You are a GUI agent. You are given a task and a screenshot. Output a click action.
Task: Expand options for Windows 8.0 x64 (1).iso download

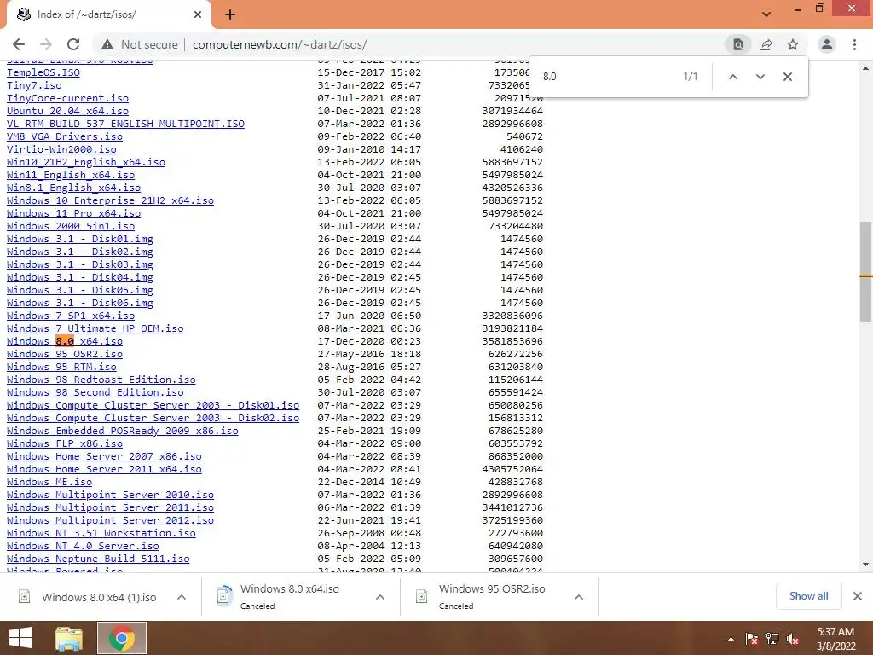(x=182, y=597)
